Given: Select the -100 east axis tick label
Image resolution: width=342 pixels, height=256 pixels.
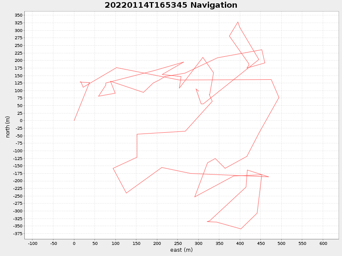Looking at the screenshot, I should click(32, 243).
